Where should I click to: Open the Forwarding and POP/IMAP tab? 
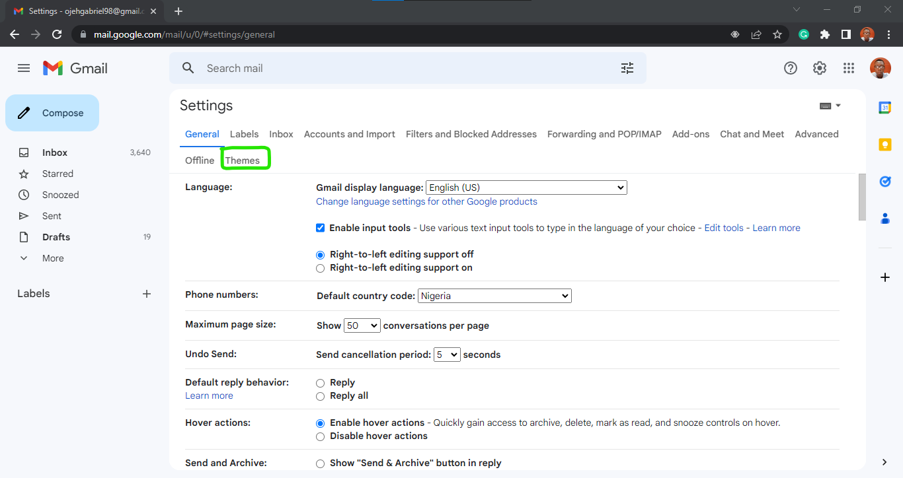[x=604, y=134]
